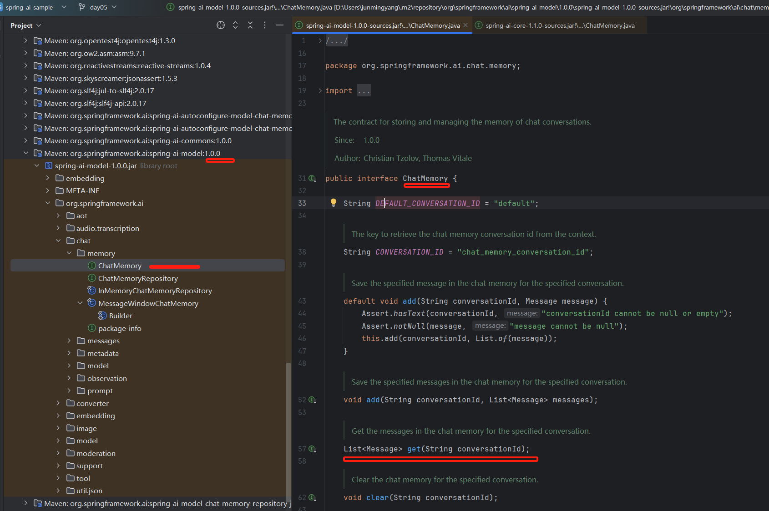769x511 pixels.
Task: Switch to spring-ai-core ChatMemory.java tab
Action: pyautogui.click(x=560, y=25)
